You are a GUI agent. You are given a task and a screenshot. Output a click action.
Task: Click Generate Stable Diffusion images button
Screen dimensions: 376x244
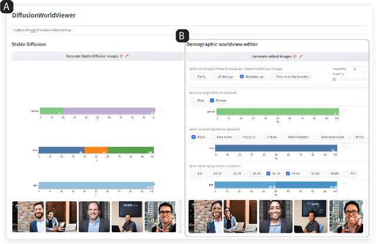[98, 56]
